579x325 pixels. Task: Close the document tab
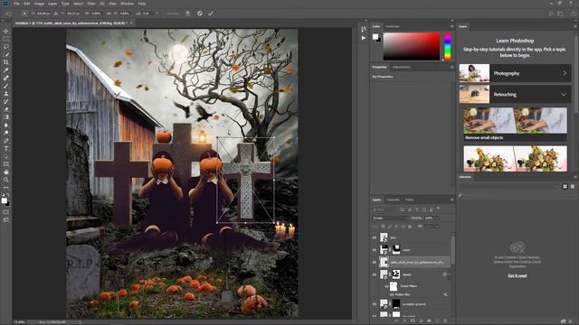click(x=131, y=23)
